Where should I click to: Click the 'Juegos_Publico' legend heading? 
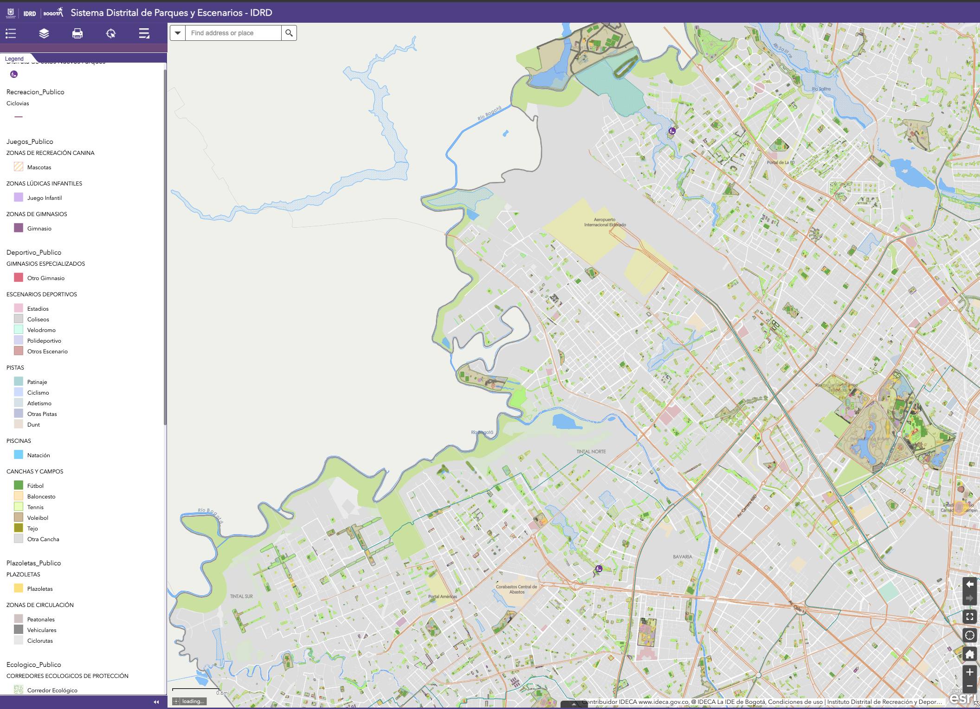[x=30, y=141]
